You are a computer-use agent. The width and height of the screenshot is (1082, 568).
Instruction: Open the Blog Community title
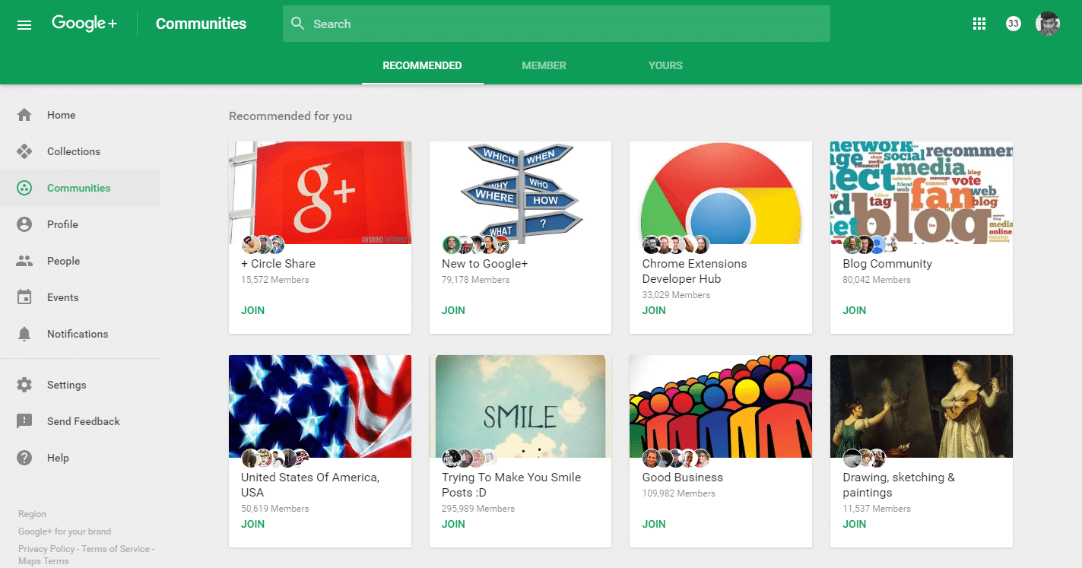[887, 264]
